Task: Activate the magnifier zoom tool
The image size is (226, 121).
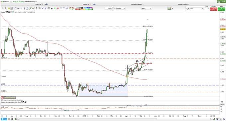Action: coord(6,8)
